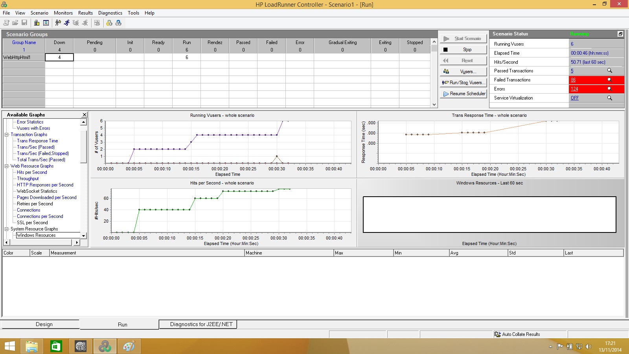Screen dimensions: 629x354
Task: Click the Run/Stop Vusers... button
Action: [x=463, y=83]
